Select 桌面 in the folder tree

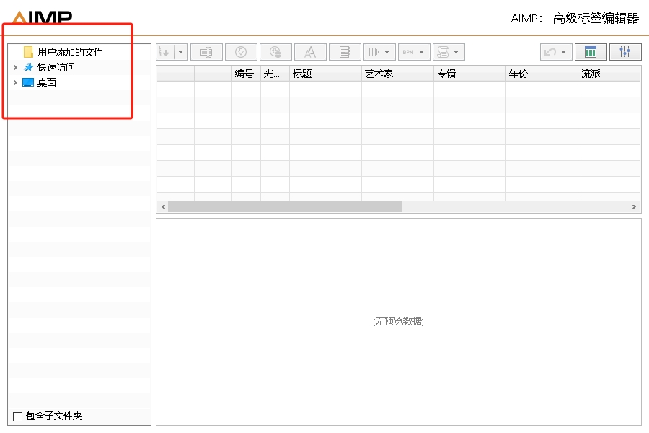click(x=47, y=82)
